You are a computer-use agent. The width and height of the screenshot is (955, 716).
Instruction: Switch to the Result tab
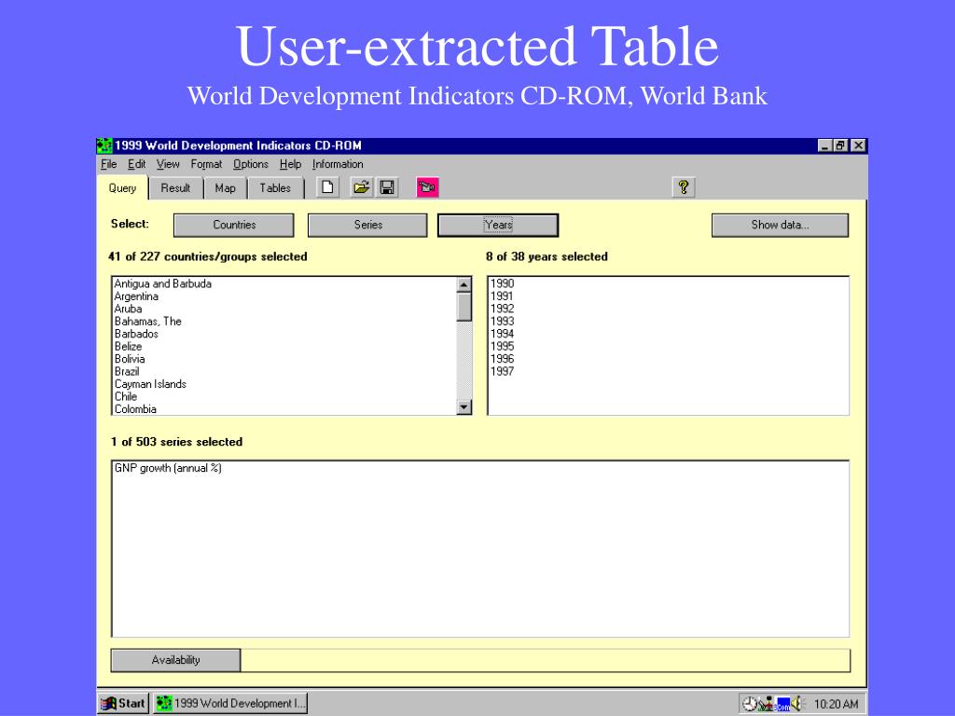[x=175, y=188]
